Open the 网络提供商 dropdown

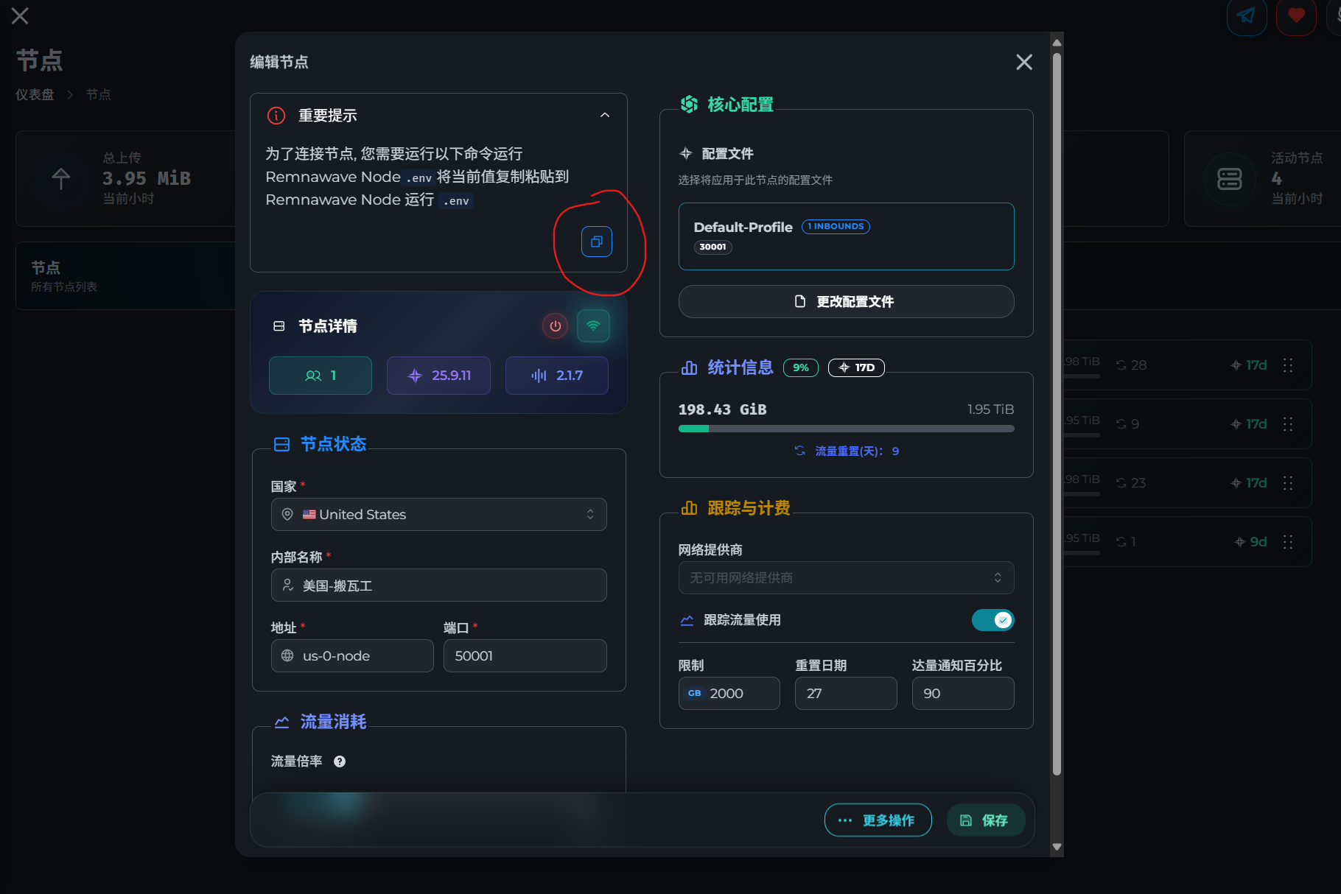[846, 578]
